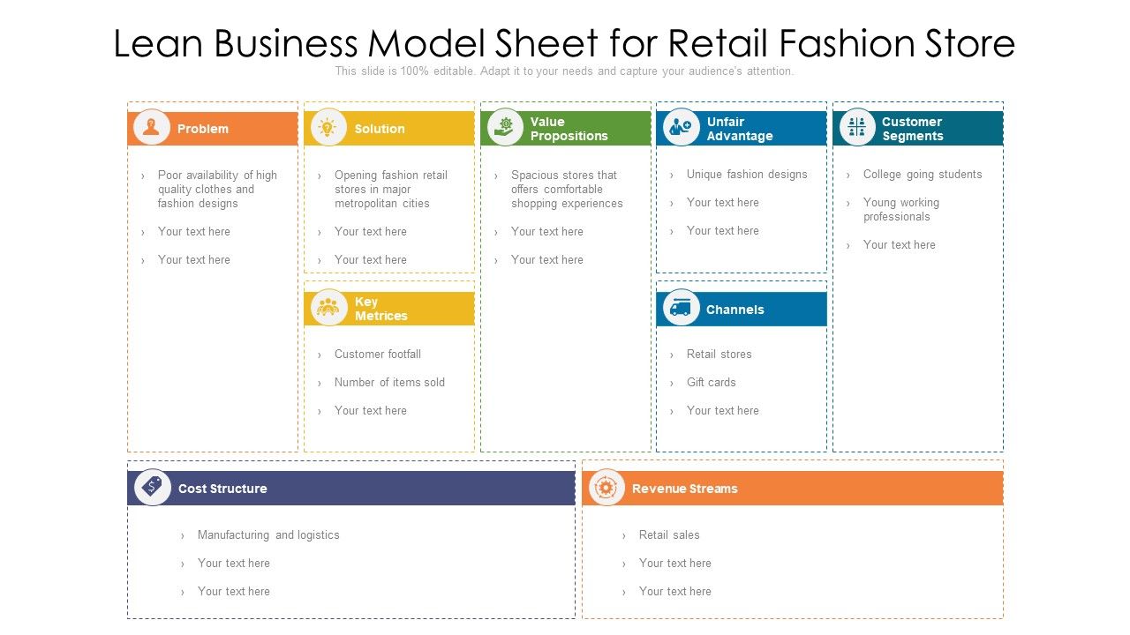Image resolution: width=1130 pixels, height=635 pixels.
Task: Click last 'Your text here' under Value Propositions
Action: [547, 260]
